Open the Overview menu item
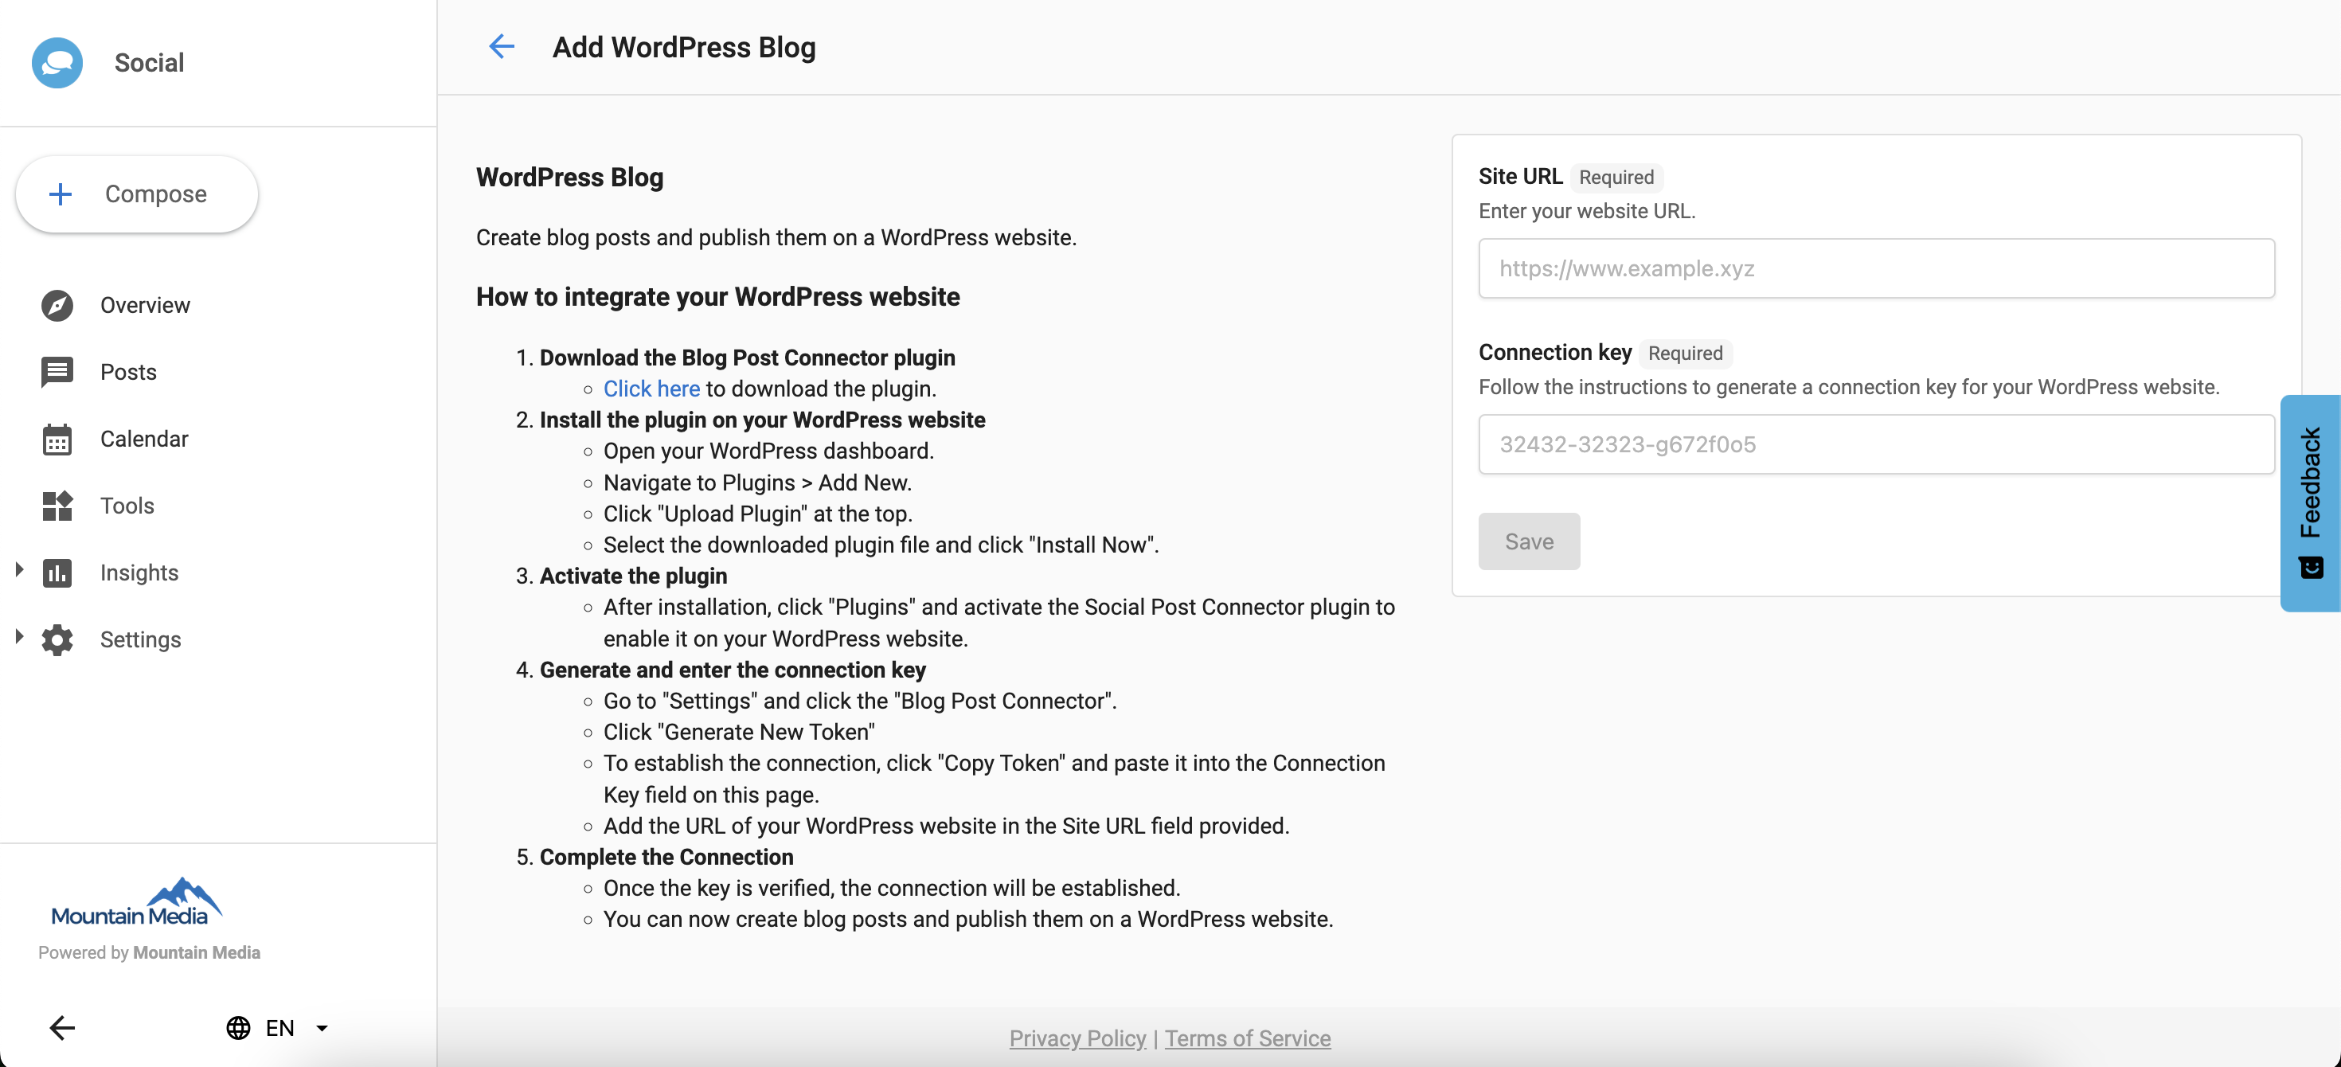2341x1067 pixels. tap(146, 306)
